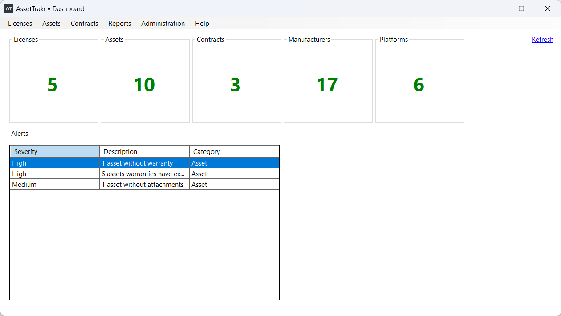Open the Licenses menu
Image resolution: width=561 pixels, height=316 pixels.
[x=20, y=24]
